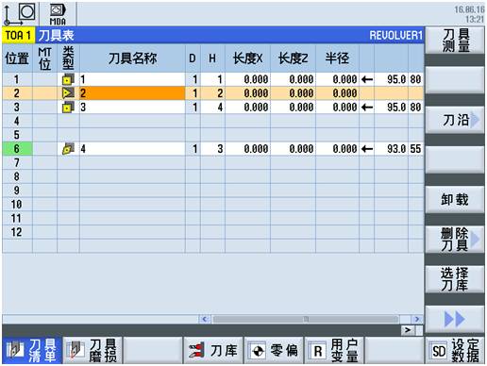Open SD 设定数据 setting data

click(455, 351)
